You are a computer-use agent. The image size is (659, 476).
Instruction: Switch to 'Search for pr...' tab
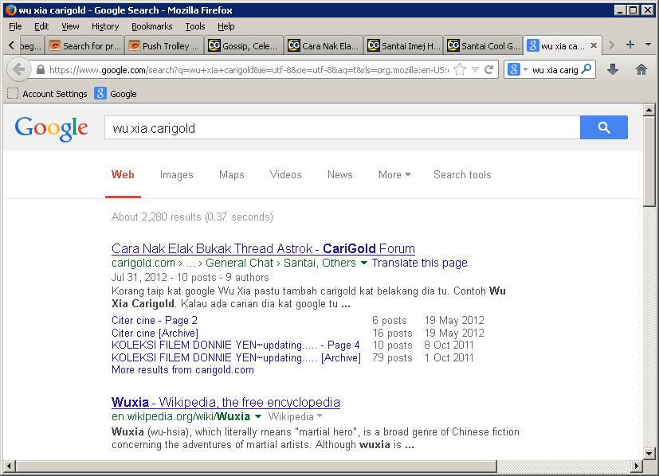tap(84, 45)
